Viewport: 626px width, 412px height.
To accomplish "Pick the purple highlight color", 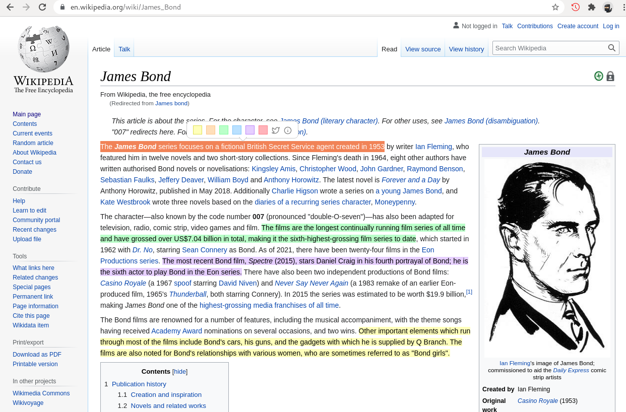I will click(250, 130).
